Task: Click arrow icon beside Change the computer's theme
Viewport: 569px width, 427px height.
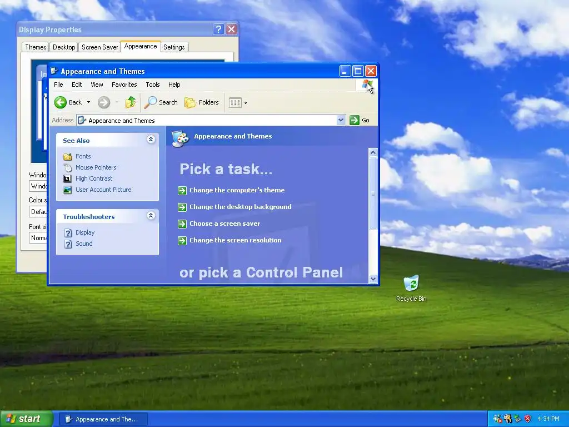Action: click(x=182, y=190)
